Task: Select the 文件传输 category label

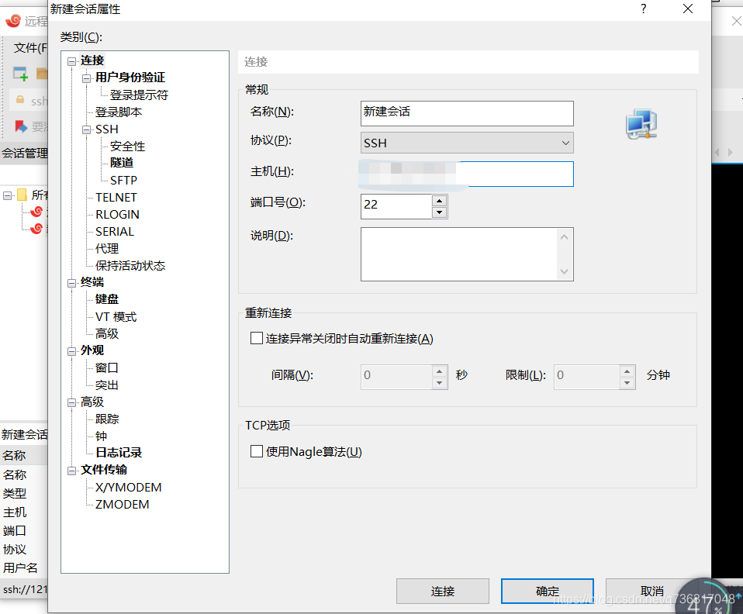Action: coord(104,470)
